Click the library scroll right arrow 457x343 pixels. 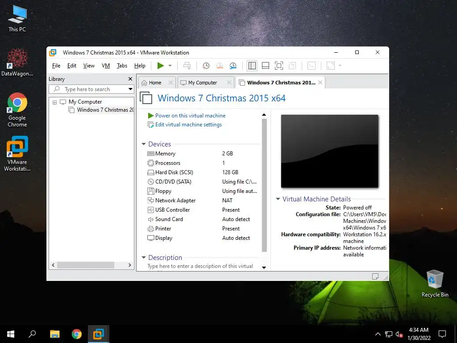[x=130, y=265]
